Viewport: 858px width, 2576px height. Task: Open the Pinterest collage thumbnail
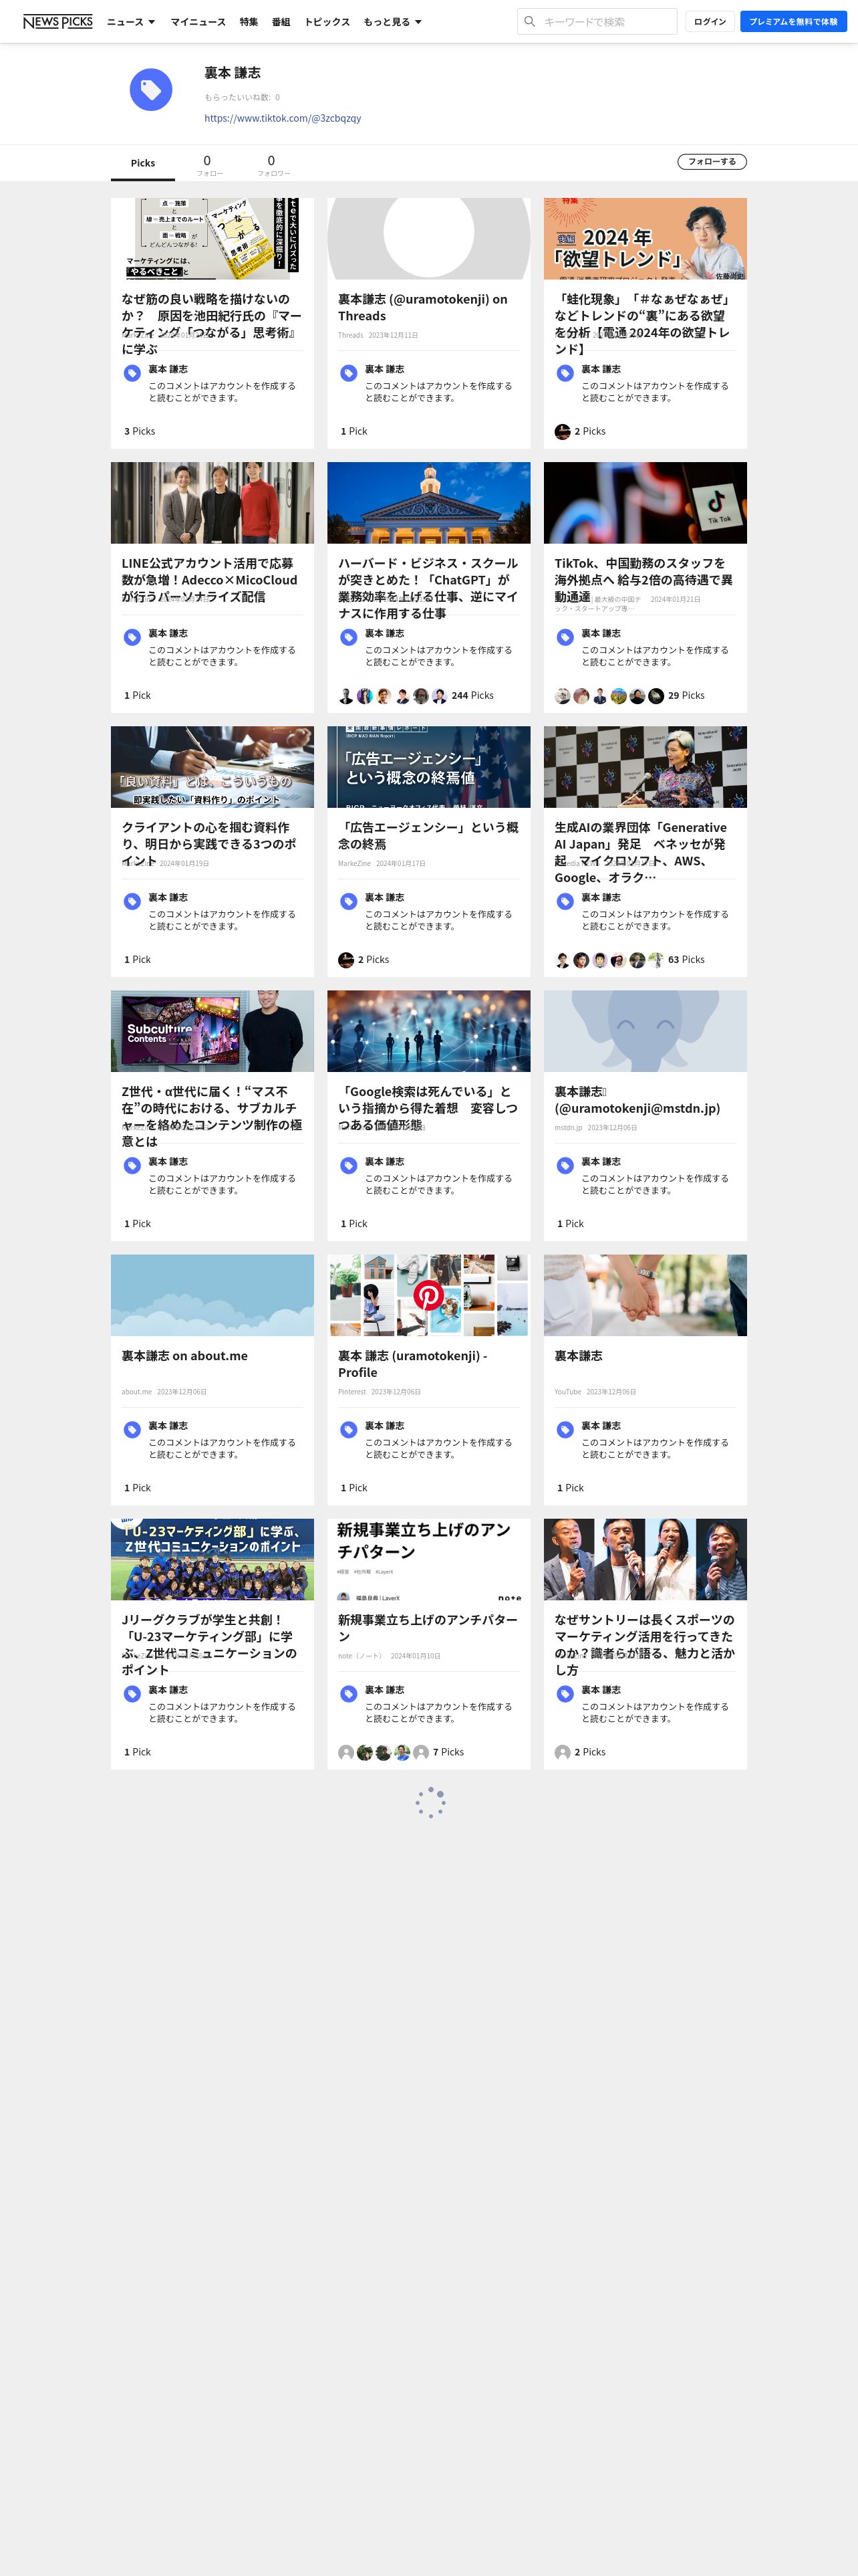pos(428,1295)
